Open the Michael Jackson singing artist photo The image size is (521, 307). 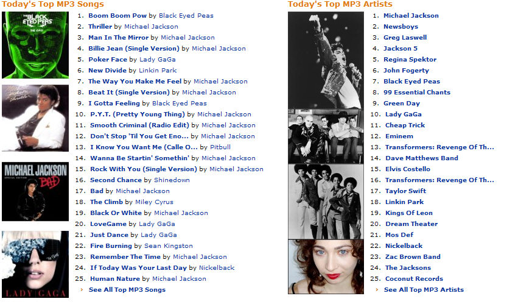[326, 60]
